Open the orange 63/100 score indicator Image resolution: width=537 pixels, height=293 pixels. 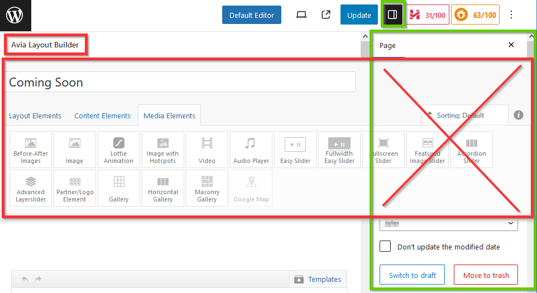[x=475, y=15]
